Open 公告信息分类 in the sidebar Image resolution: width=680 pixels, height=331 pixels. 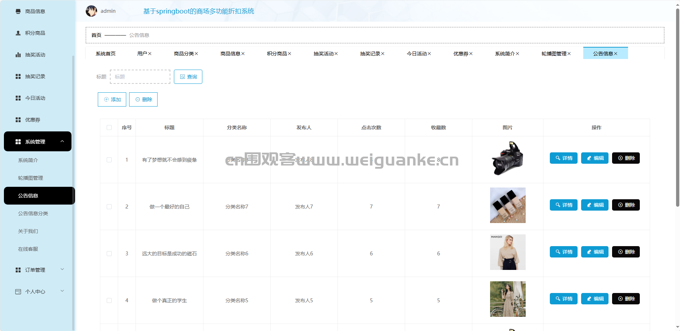[33, 213]
